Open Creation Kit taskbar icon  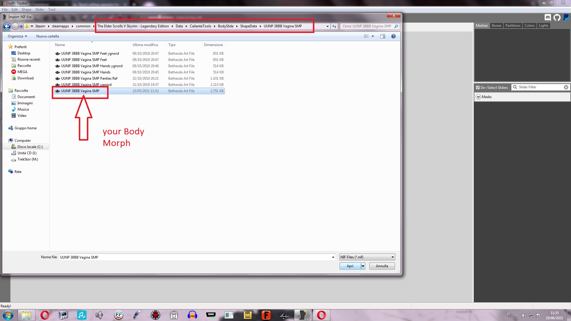tap(285, 315)
